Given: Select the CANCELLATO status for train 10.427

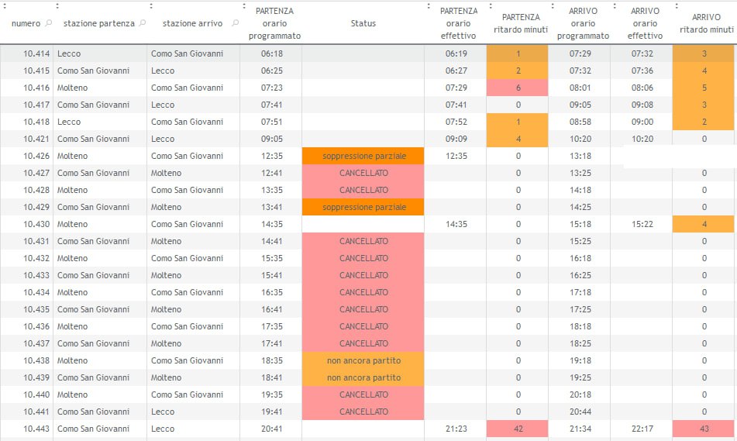Looking at the screenshot, I should [x=363, y=173].
